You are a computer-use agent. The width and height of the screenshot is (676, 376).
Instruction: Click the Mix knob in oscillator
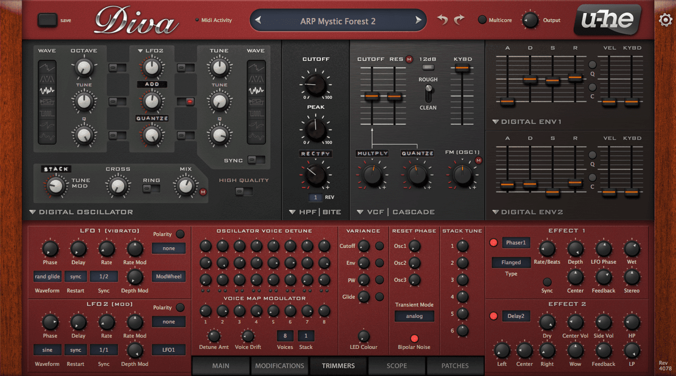coord(185,186)
